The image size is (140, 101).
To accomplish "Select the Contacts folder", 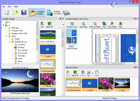I will coord(21,44).
